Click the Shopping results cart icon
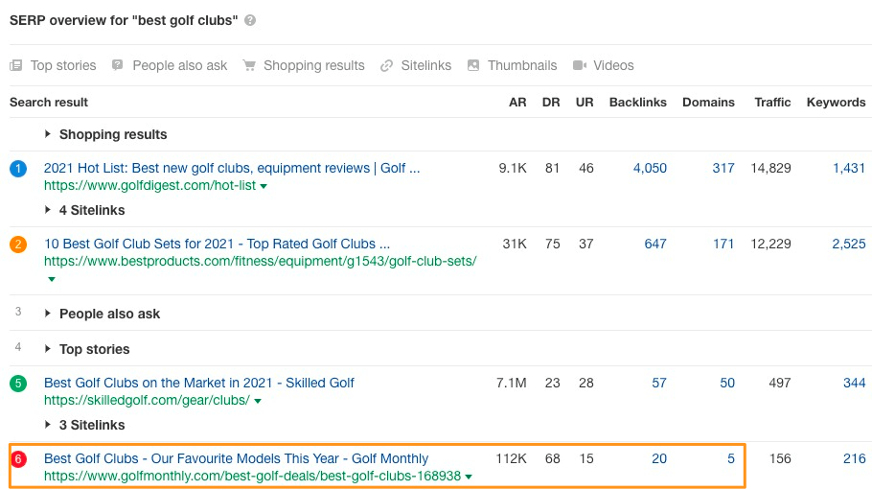This screenshot has width=872, height=490. [249, 65]
